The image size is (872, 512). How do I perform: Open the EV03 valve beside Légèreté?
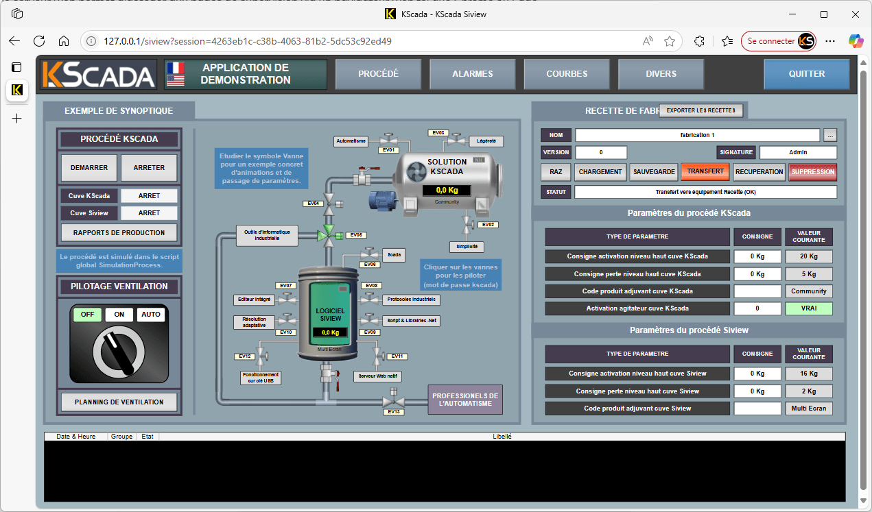(x=452, y=141)
